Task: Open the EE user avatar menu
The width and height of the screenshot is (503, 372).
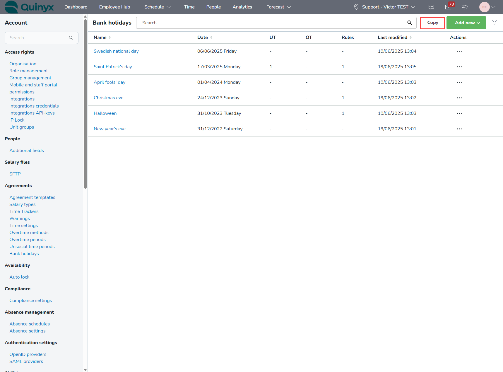Action: 487,7
